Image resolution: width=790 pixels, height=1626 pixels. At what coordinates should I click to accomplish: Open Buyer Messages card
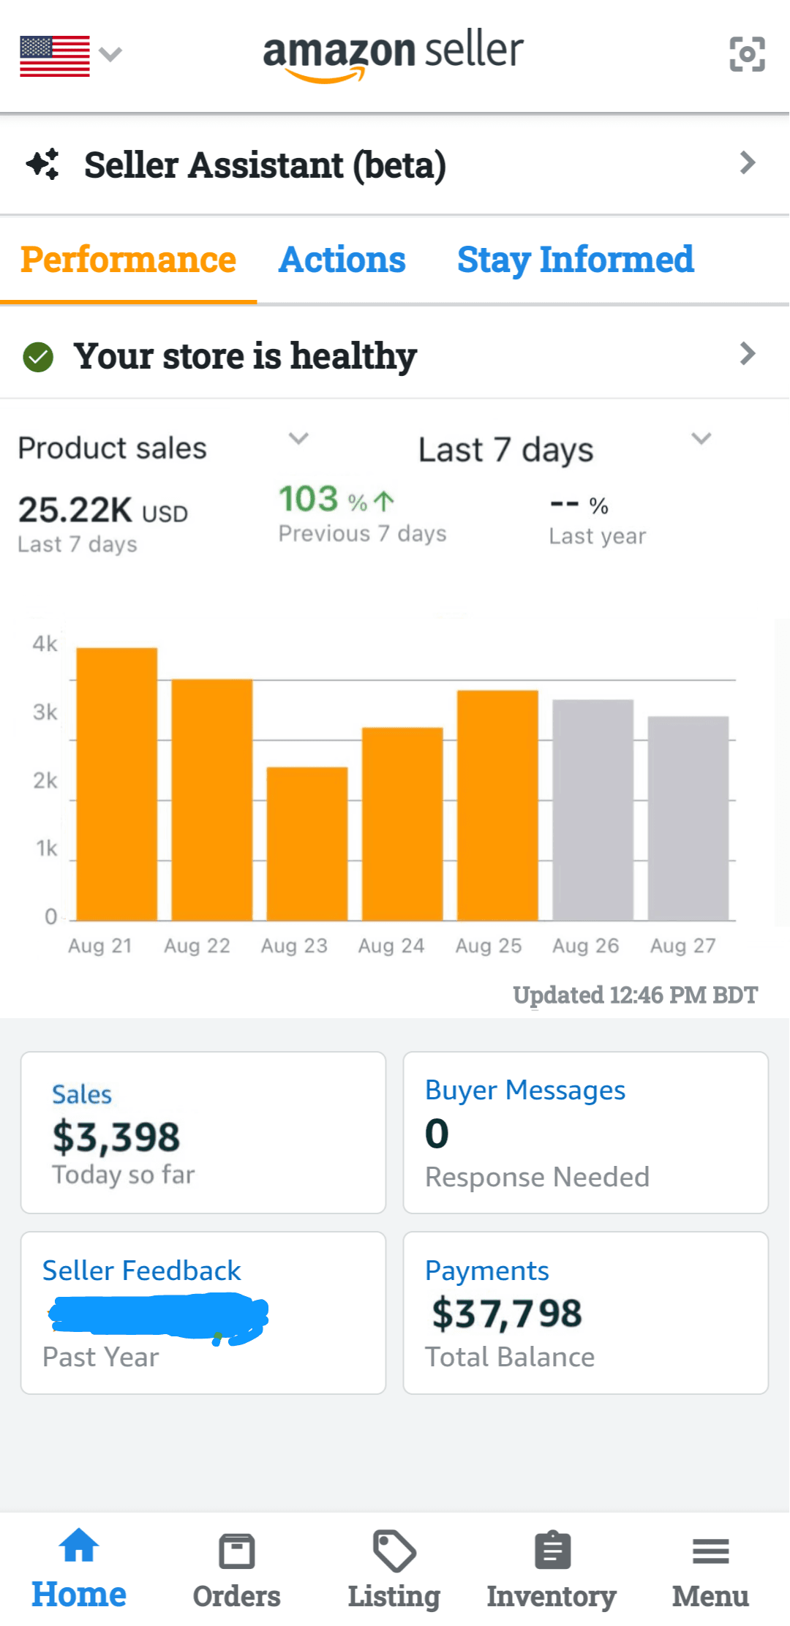coord(585,1132)
